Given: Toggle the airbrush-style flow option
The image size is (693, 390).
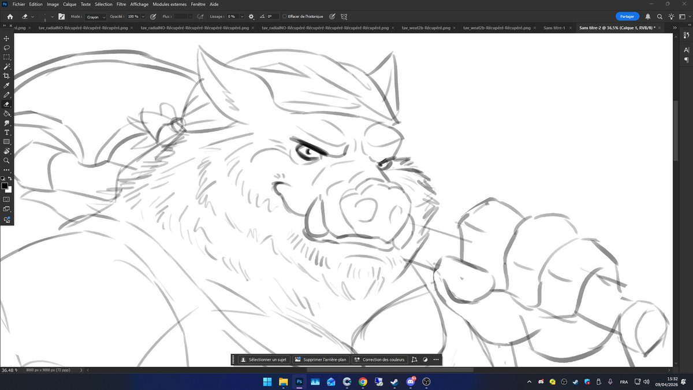Looking at the screenshot, I should pyautogui.click(x=200, y=16).
